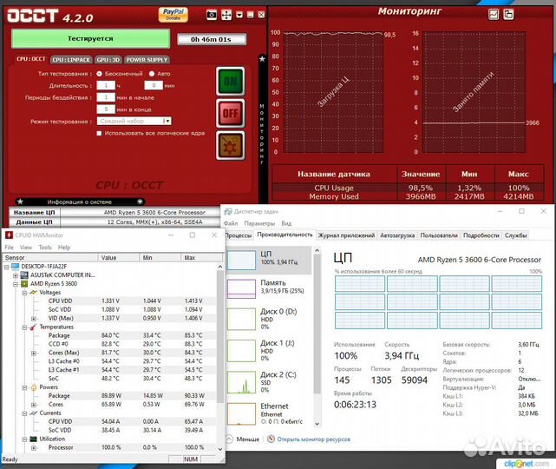556x469 pixels.
Task: Select the Бесконечный test type radio
Action: [x=99, y=74]
